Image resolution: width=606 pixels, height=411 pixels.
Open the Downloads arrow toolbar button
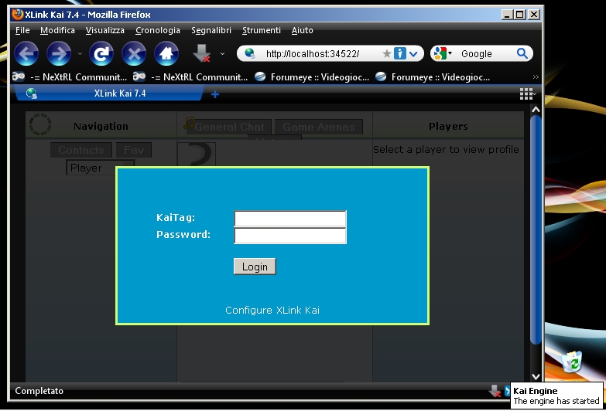click(x=202, y=53)
